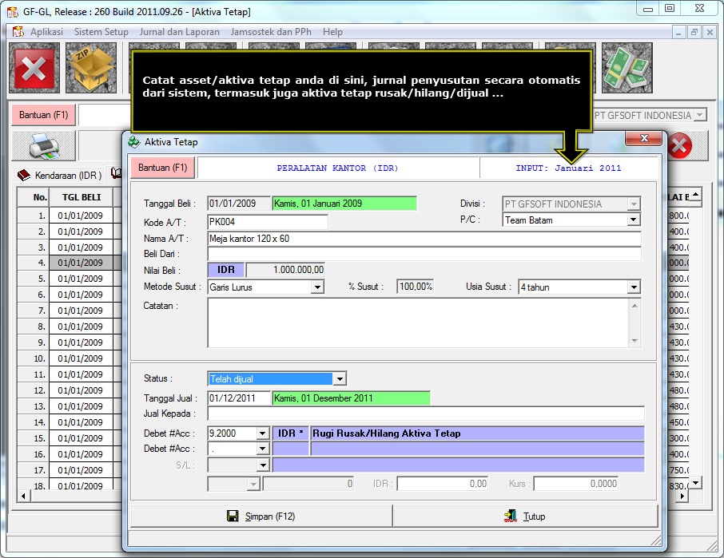Image resolution: width=724 pixels, height=558 pixels.
Task: Open Usia Susut 4 tahun dropdown
Action: (634, 287)
